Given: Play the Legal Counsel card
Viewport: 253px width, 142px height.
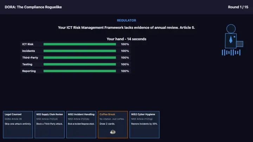Looking at the screenshot, I should tap(18, 124).
